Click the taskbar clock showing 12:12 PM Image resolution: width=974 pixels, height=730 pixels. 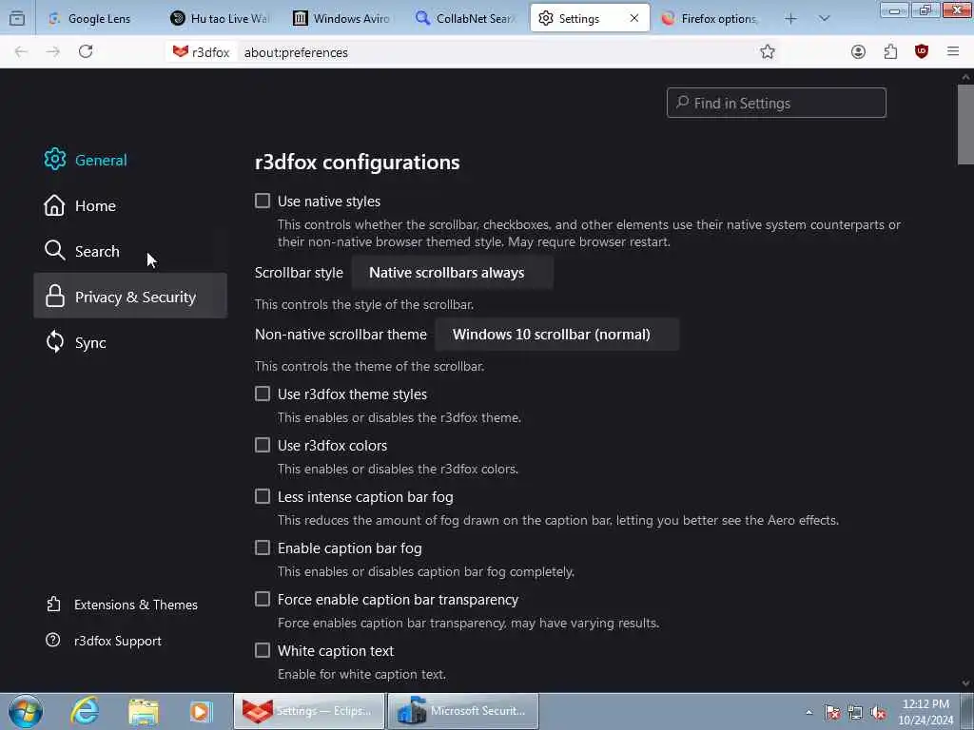click(925, 711)
